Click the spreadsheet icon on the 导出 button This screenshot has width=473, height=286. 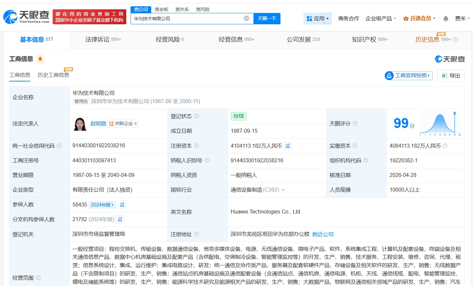pyautogui.click(x=444, y=75)
